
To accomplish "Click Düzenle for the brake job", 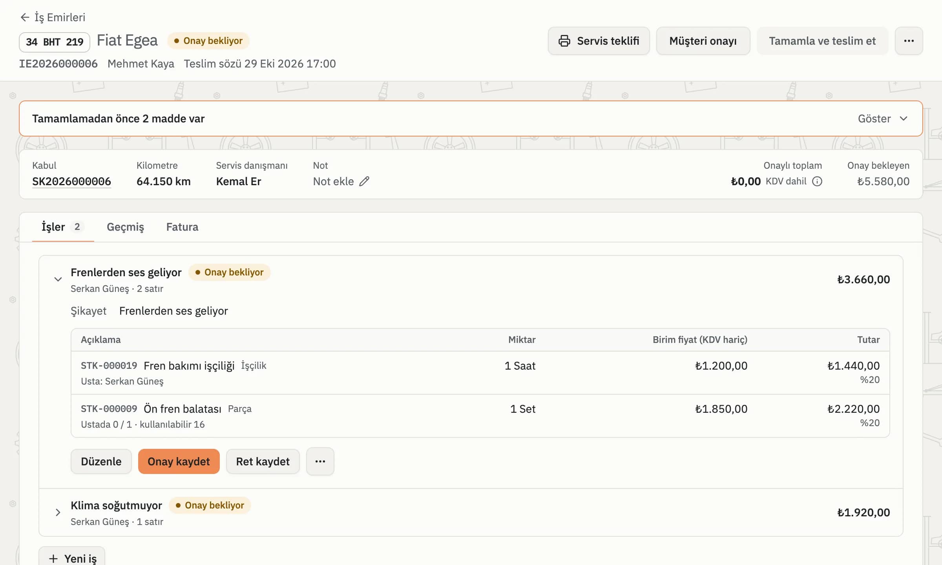I will click(x=101, y=461).
